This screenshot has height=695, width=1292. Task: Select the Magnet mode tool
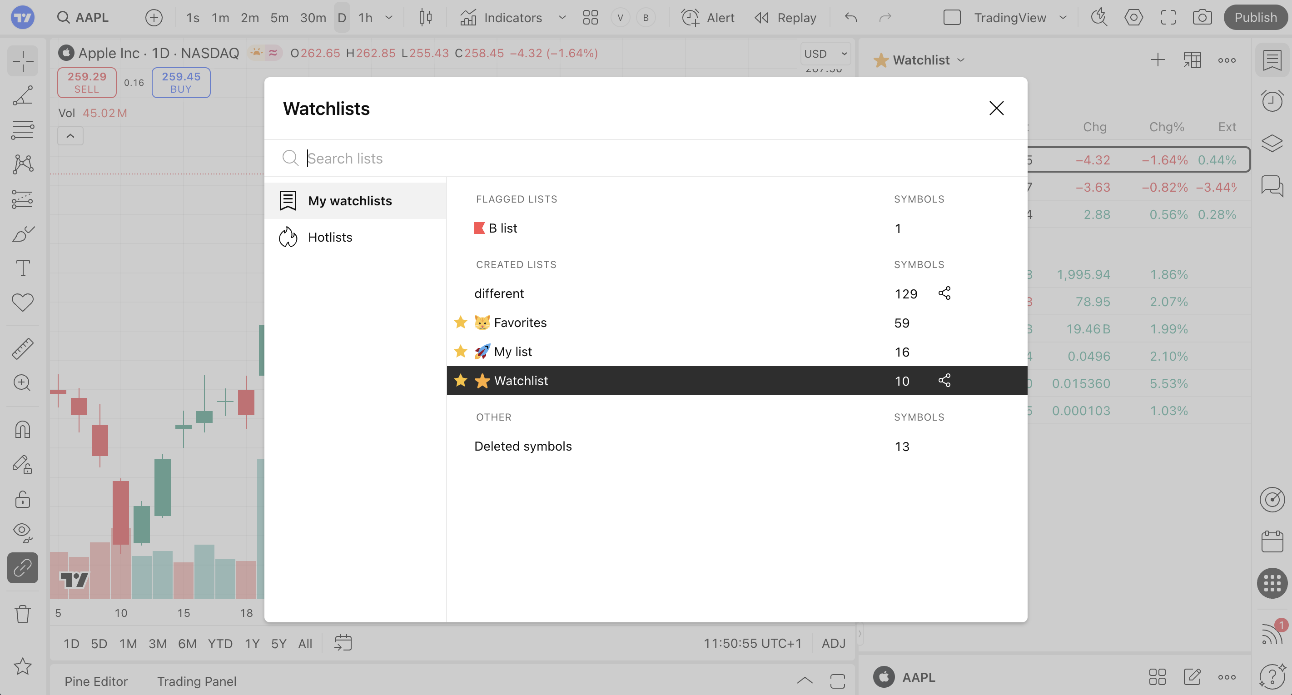point(23,429)
